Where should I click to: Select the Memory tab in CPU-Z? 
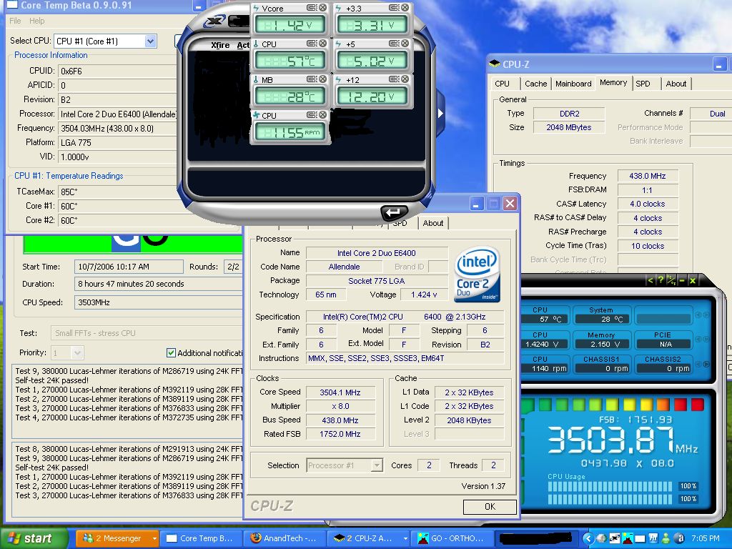pyautogui.click(x=613, y=83)
